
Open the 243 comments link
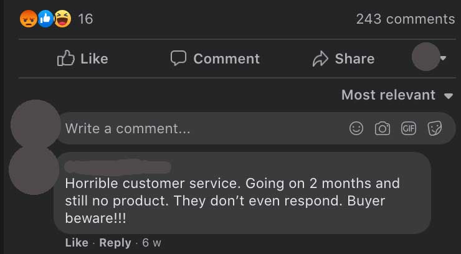click(406, 19)
